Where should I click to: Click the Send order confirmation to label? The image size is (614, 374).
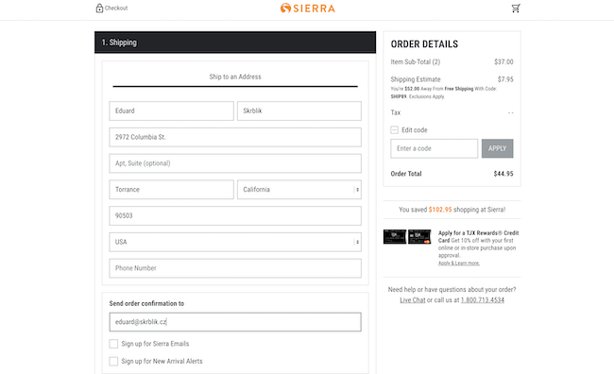click(146, 303)
